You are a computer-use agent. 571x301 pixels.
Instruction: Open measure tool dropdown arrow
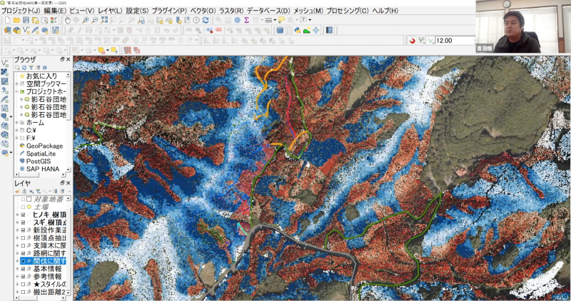coord(275,21)
